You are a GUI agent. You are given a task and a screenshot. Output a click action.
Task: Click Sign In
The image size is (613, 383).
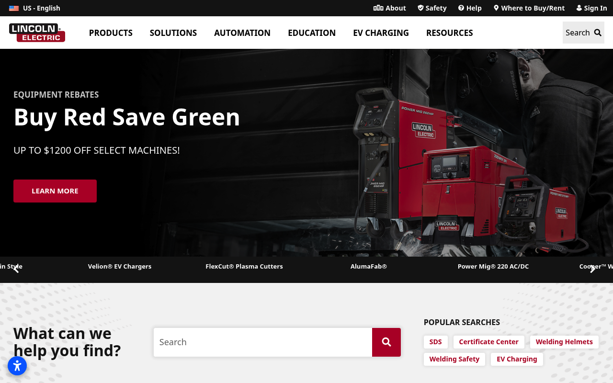pyautogui.click(x=591, y=8)
